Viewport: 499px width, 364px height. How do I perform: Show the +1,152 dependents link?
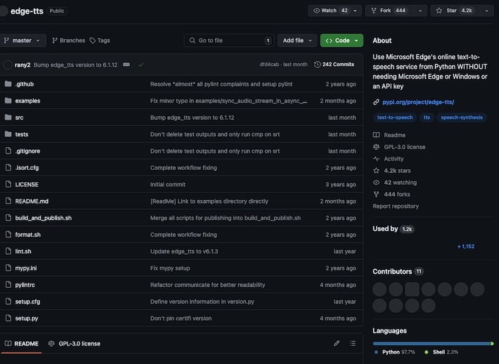(466, 246)
